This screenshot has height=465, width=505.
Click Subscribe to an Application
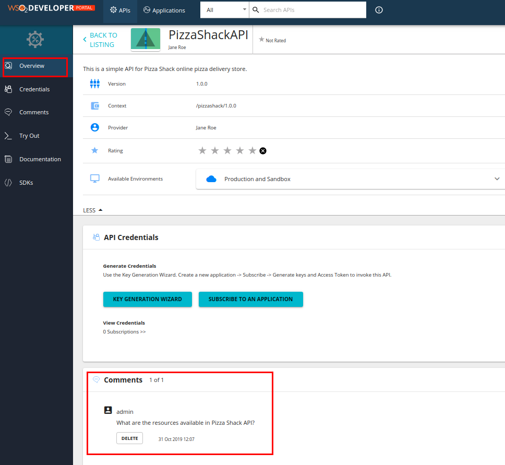pos(250,299)
